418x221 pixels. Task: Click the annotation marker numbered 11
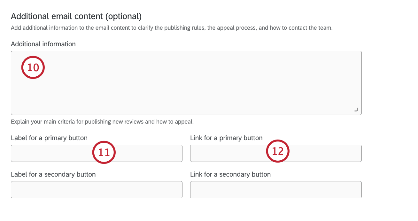click(104, 153)
